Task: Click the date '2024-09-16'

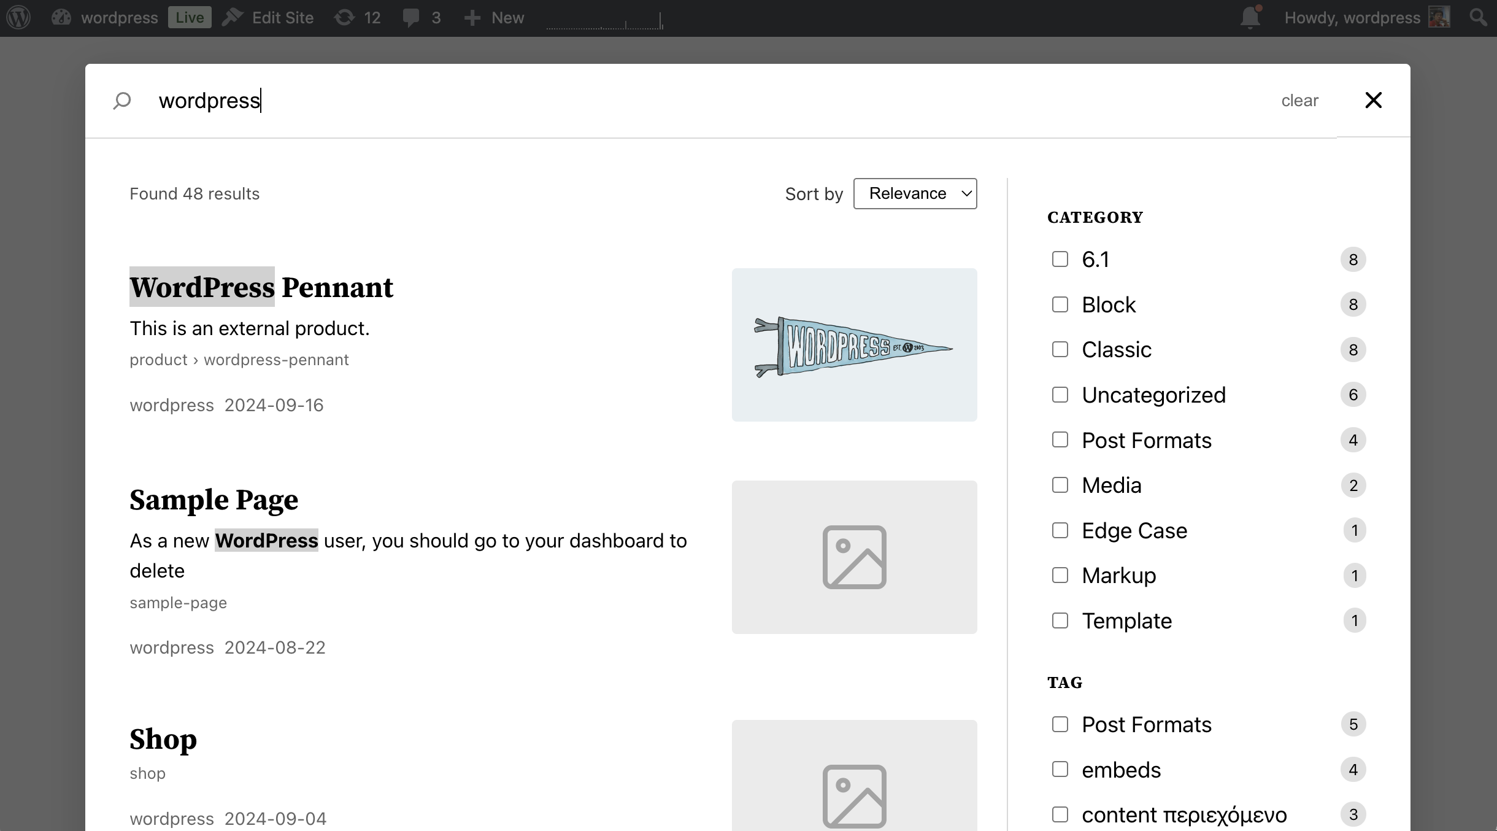Action: tap(274, 405)
